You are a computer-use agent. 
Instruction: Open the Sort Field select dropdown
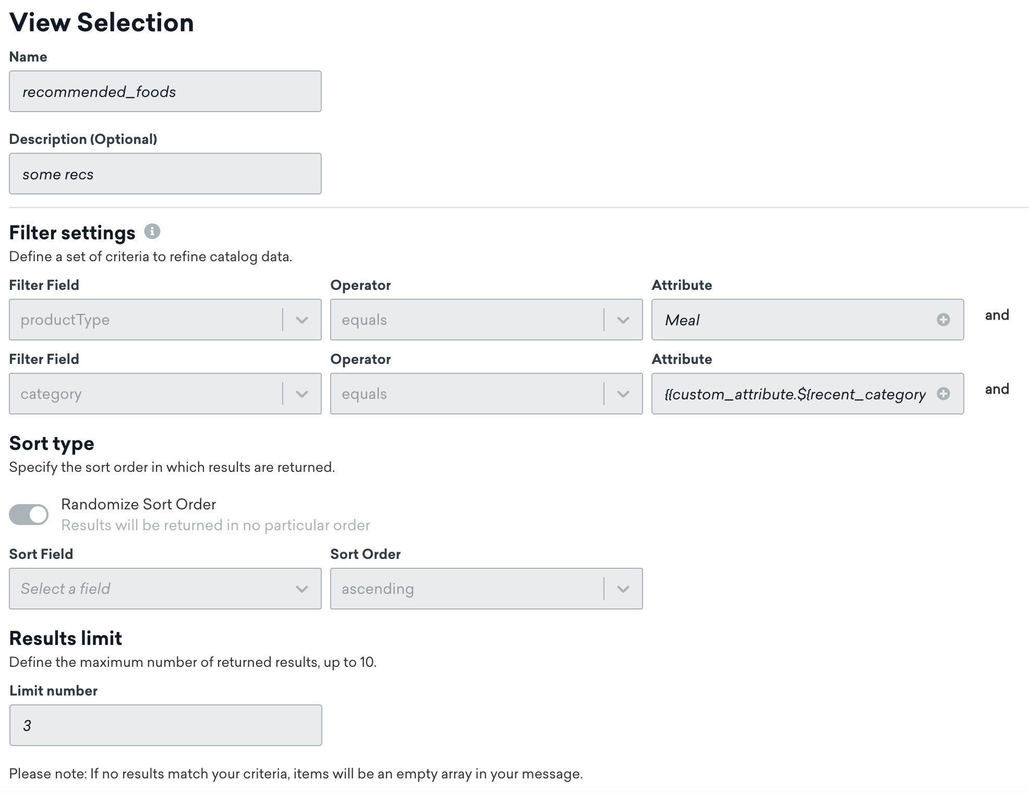(151, 589)
